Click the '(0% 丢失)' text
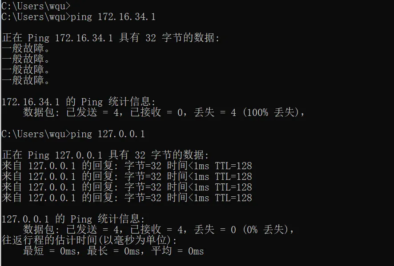Screen dimensions: 394x266 click(x=268, y=230)
